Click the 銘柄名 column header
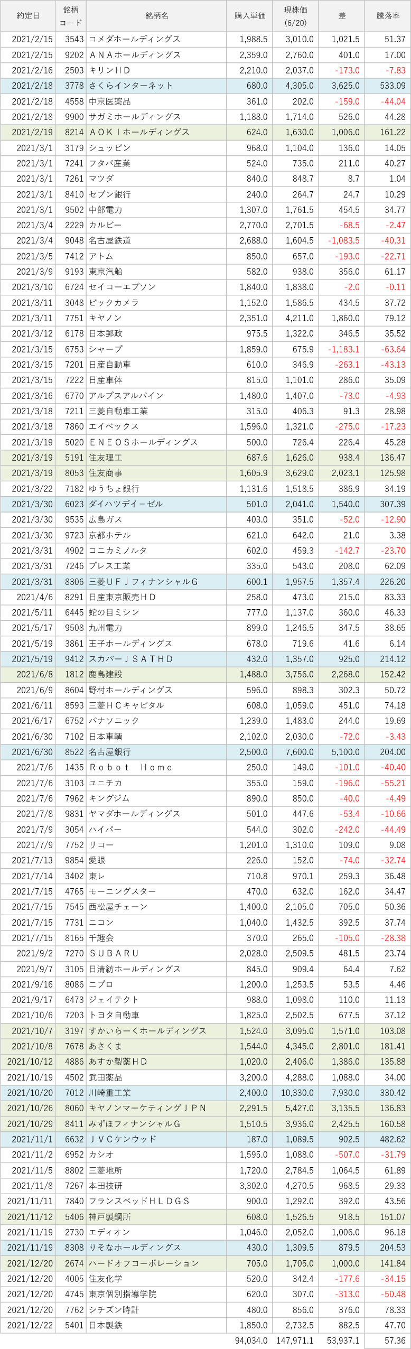The width and height of the screenshot is (411, 1349). 156,16
